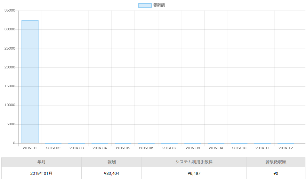Click the 2019-01 x-axis label

coord(30,148)
